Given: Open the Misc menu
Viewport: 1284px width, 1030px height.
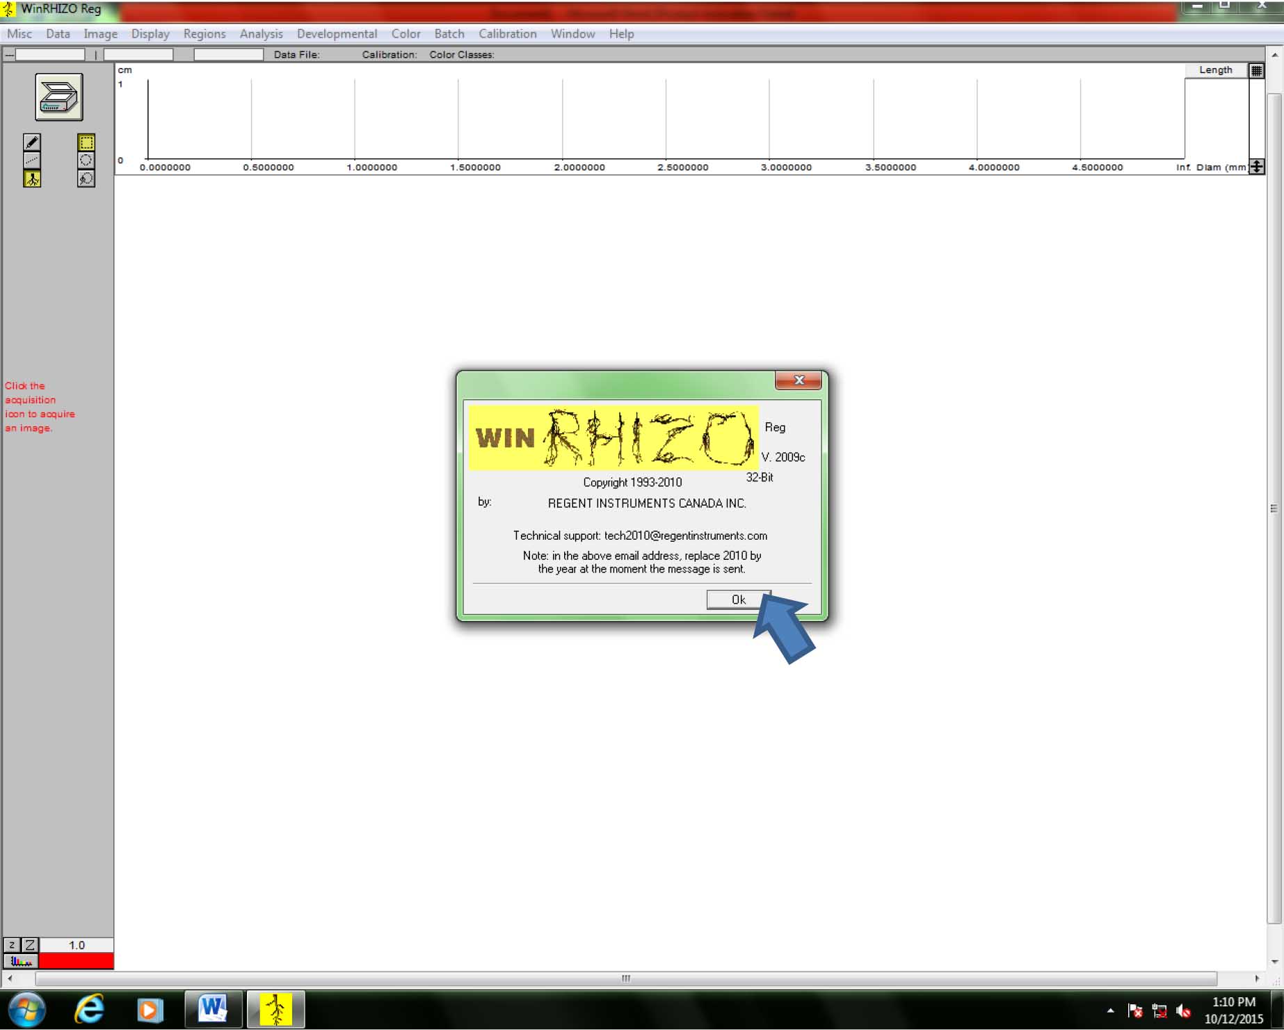Looking at the screenshot, I should (19, 33).
